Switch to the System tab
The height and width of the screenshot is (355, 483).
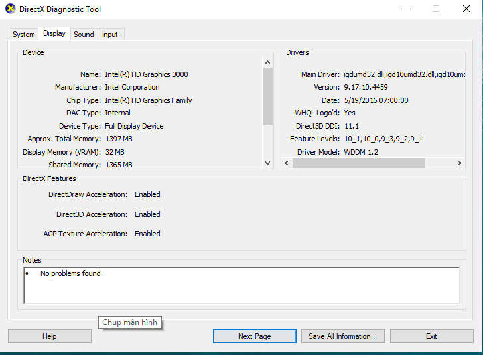[x=23, y=35]
